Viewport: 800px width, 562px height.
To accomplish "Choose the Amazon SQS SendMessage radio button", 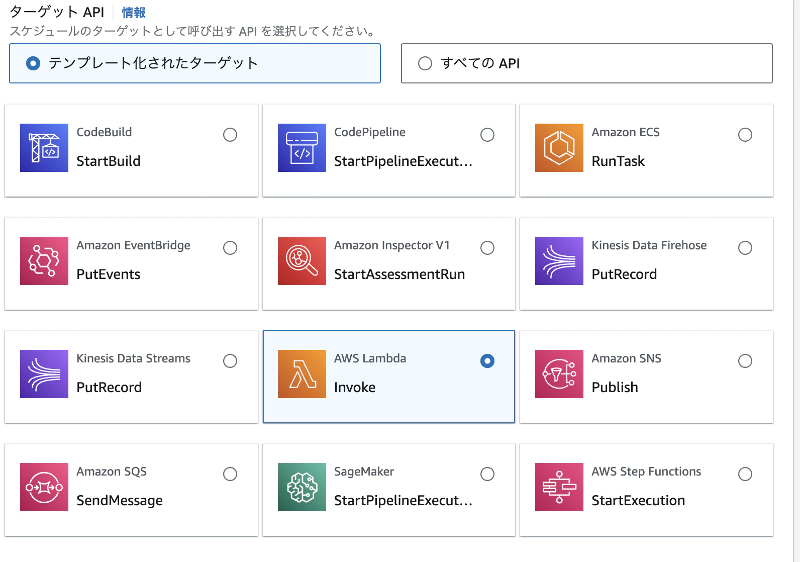I will [x=230, y=474].
